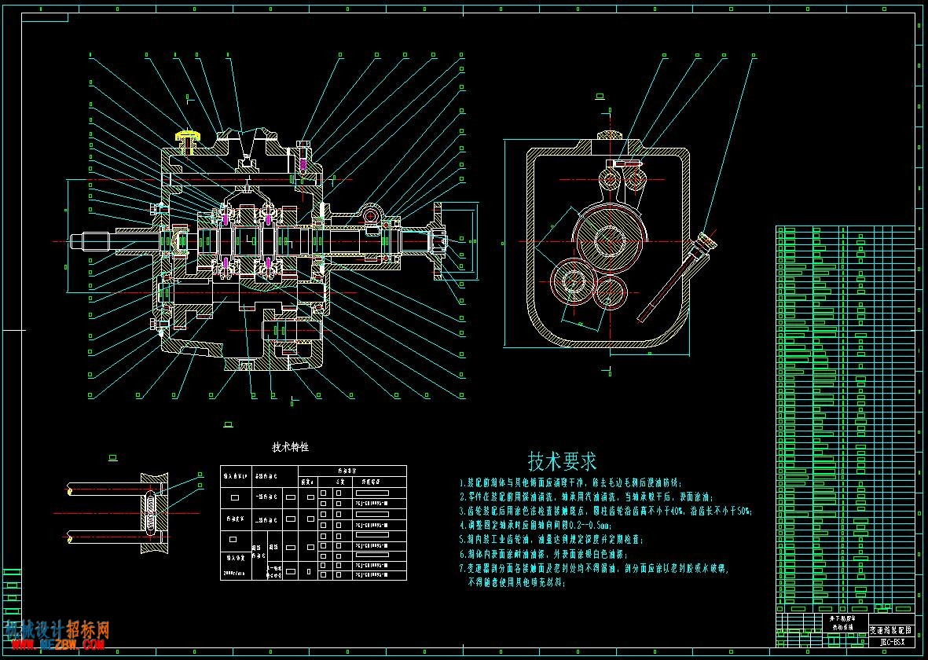Viewport: 928px width, 660px height.
Task: Click the 技术要求 heading
Action: click(x=562, y=461)
